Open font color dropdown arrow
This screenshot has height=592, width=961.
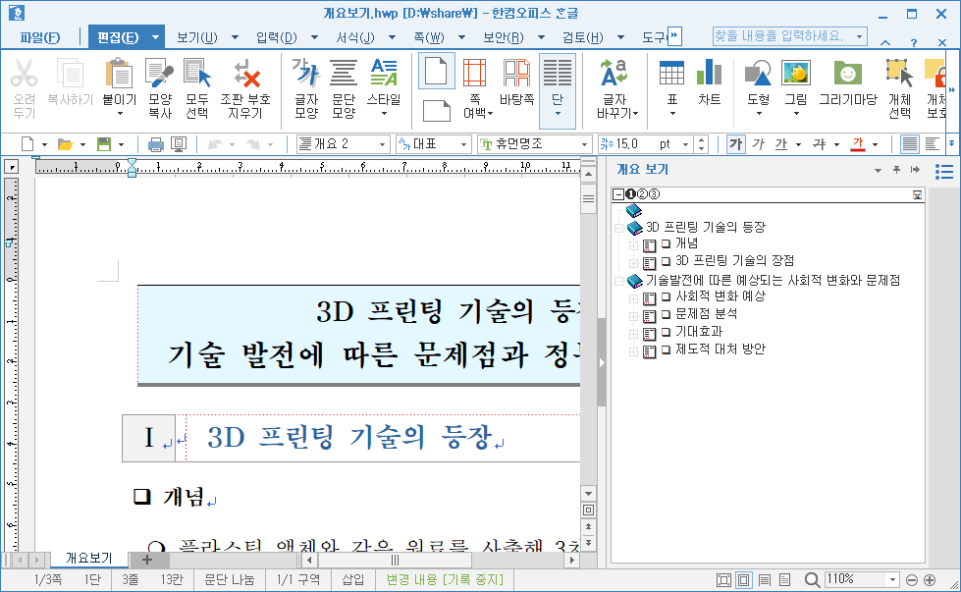click(875, 144)
